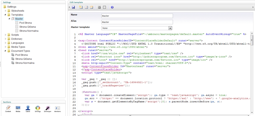Expand the Media Types tree node
This screenshot has width=255, height=116.
pos(5,47)
